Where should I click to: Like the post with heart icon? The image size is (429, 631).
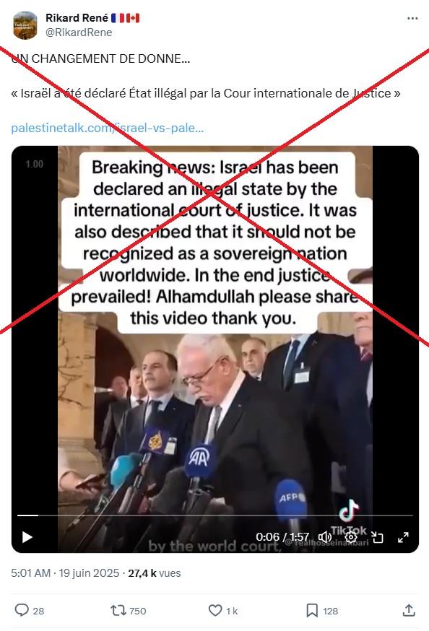click(215, 611)
